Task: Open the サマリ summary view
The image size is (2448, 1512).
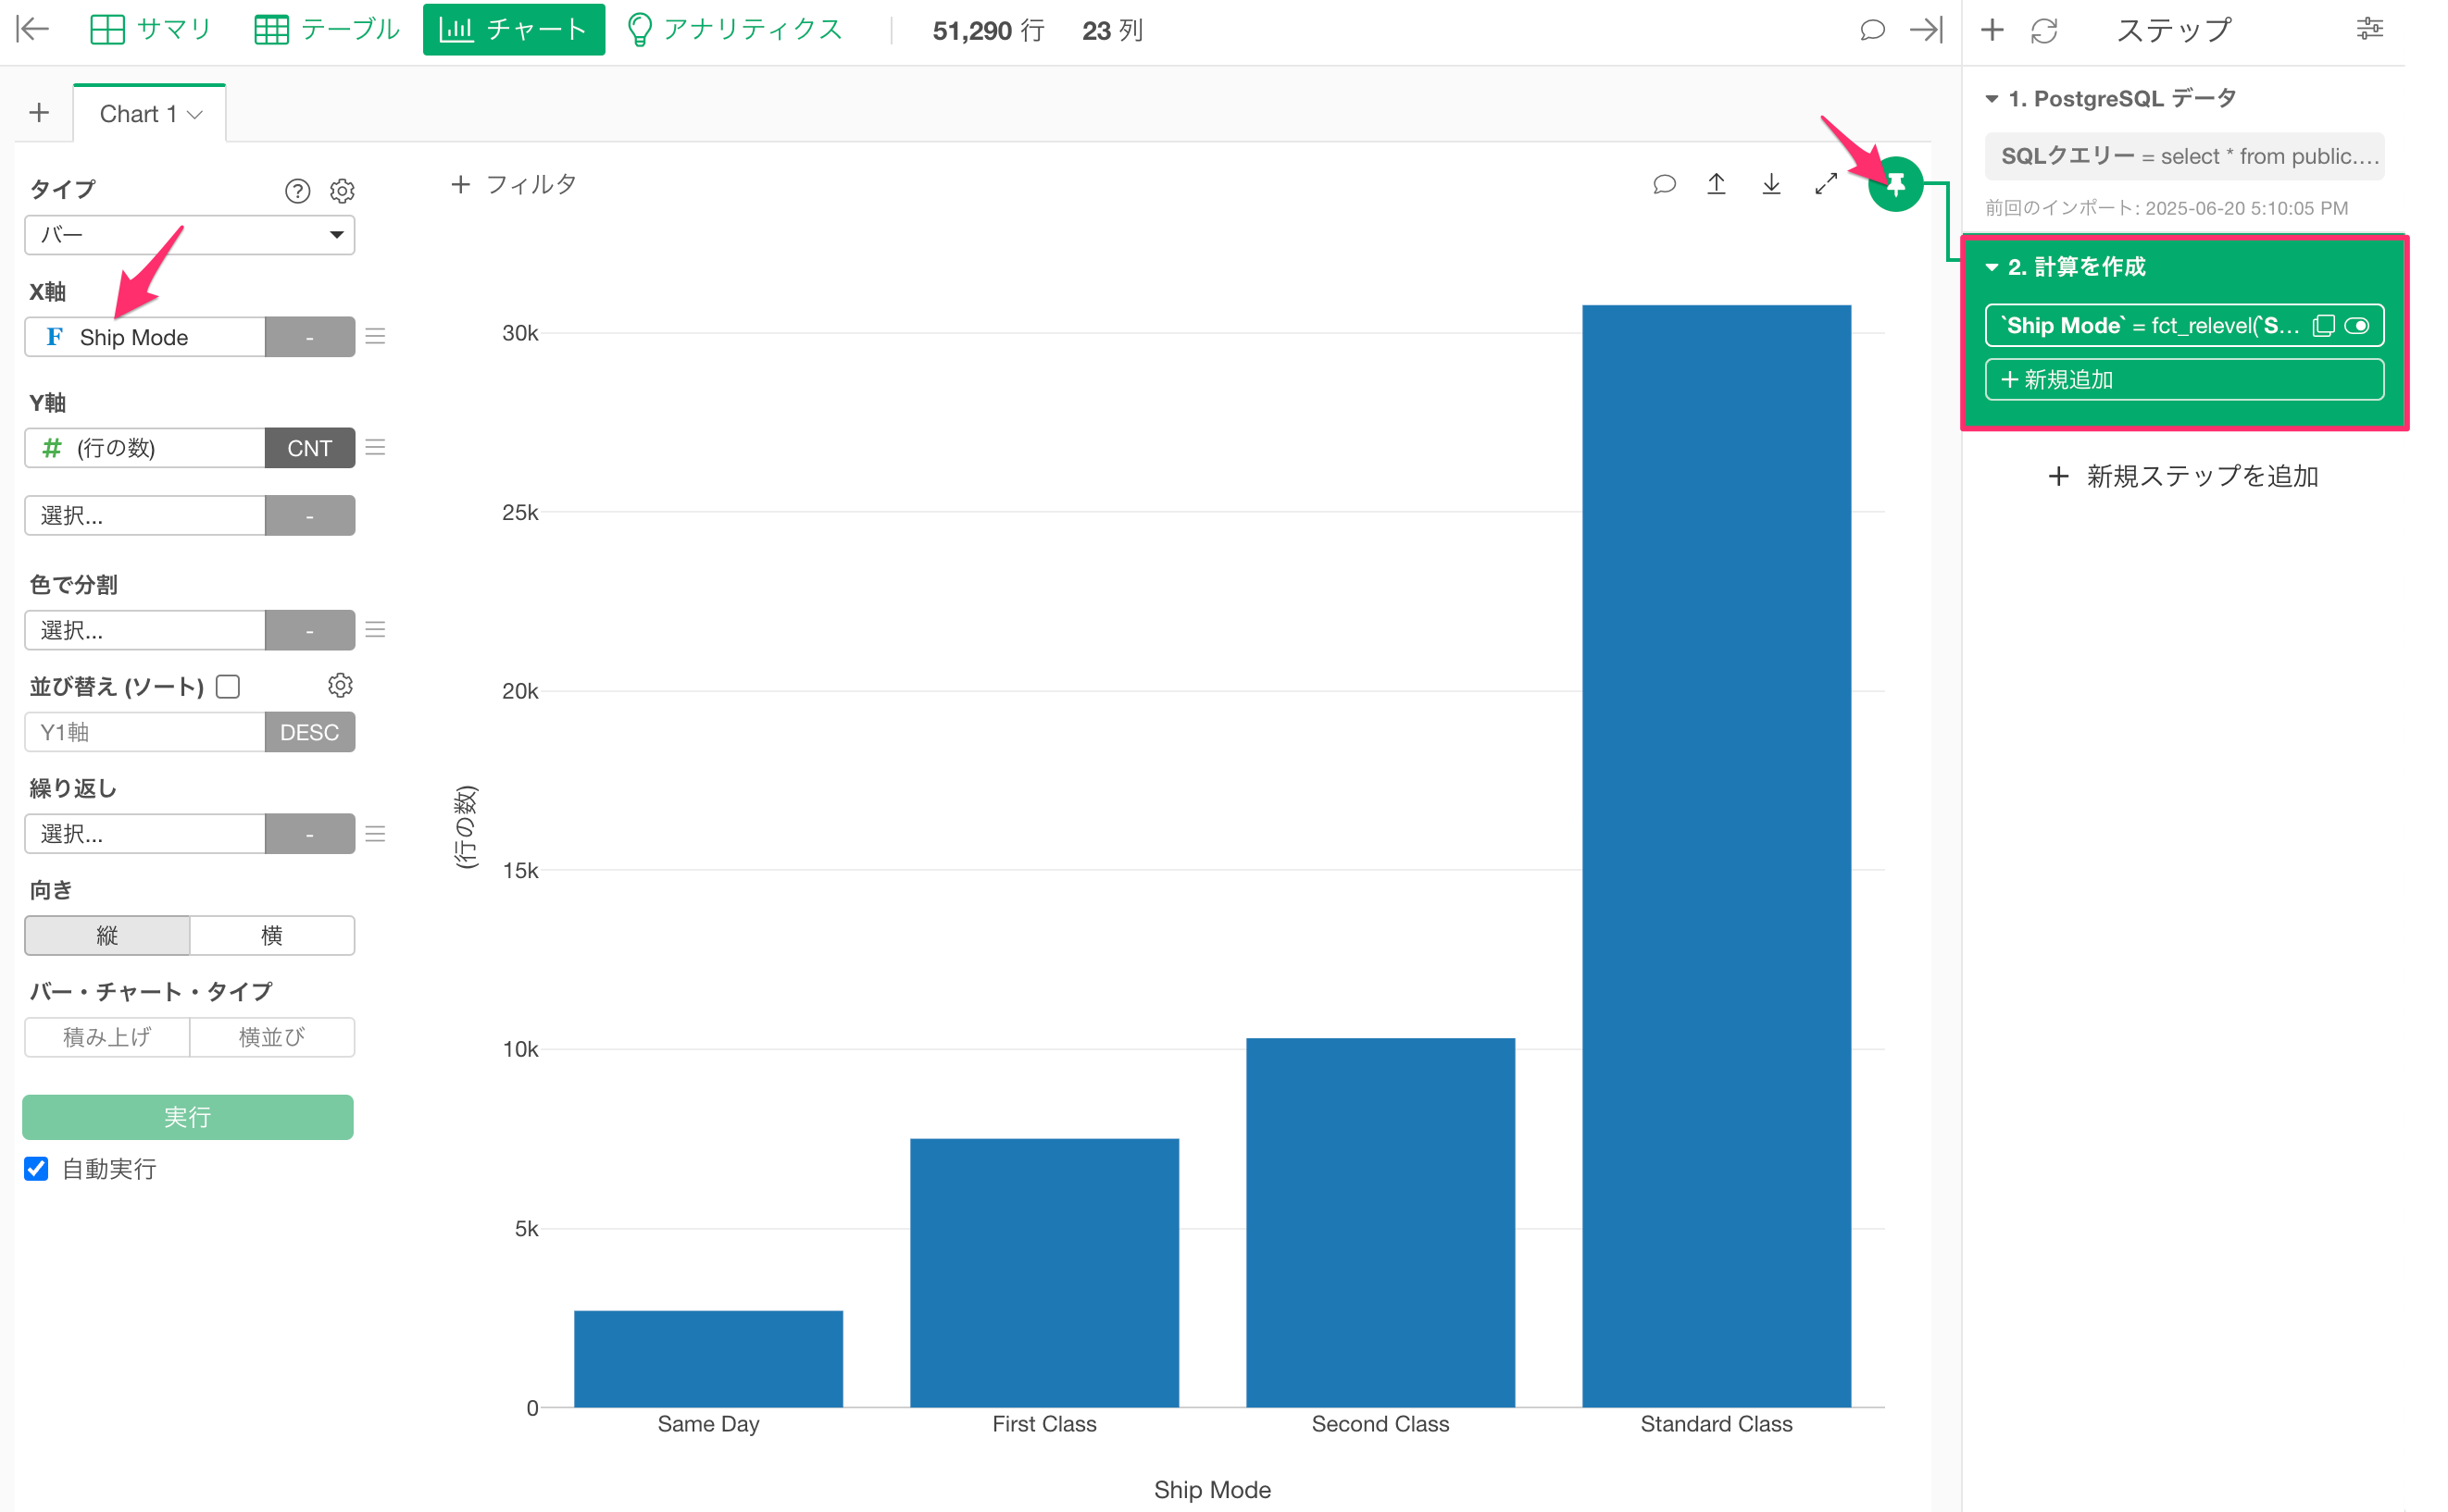Action: click(151, 29)
